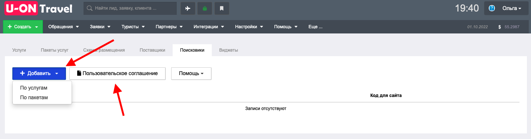Open the white Помощь dropdown button
This screenshot has width=531, height=139.
[x=191, y=73]
